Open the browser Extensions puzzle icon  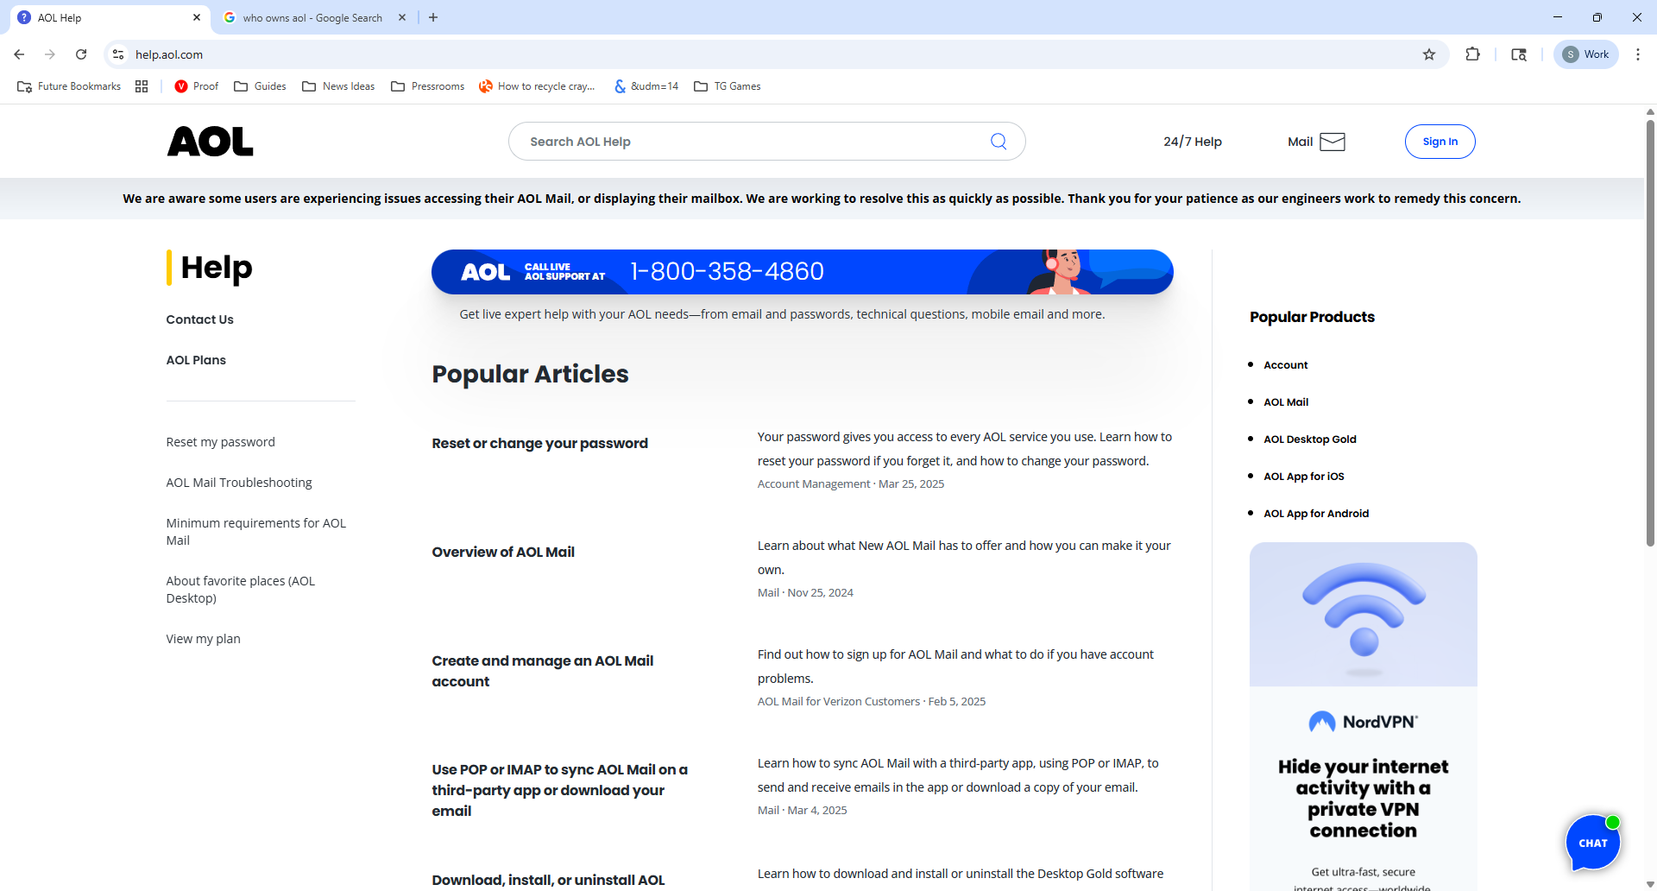[x=1472, y=54]
